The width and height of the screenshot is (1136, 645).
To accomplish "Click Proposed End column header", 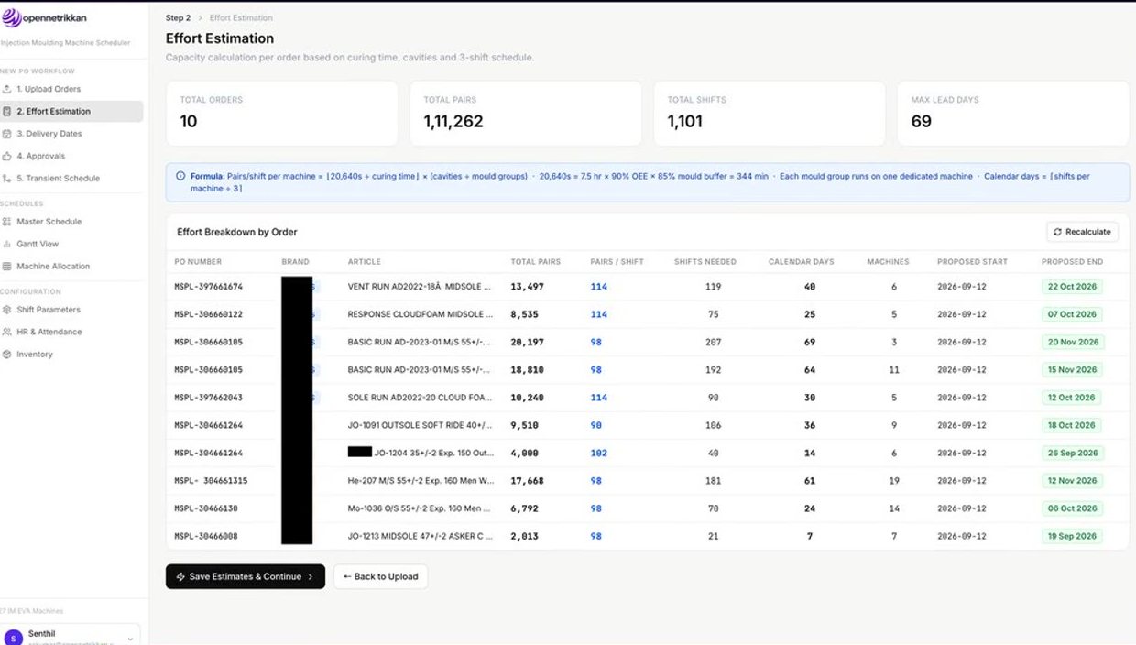I will click(x=1072, y=262).
